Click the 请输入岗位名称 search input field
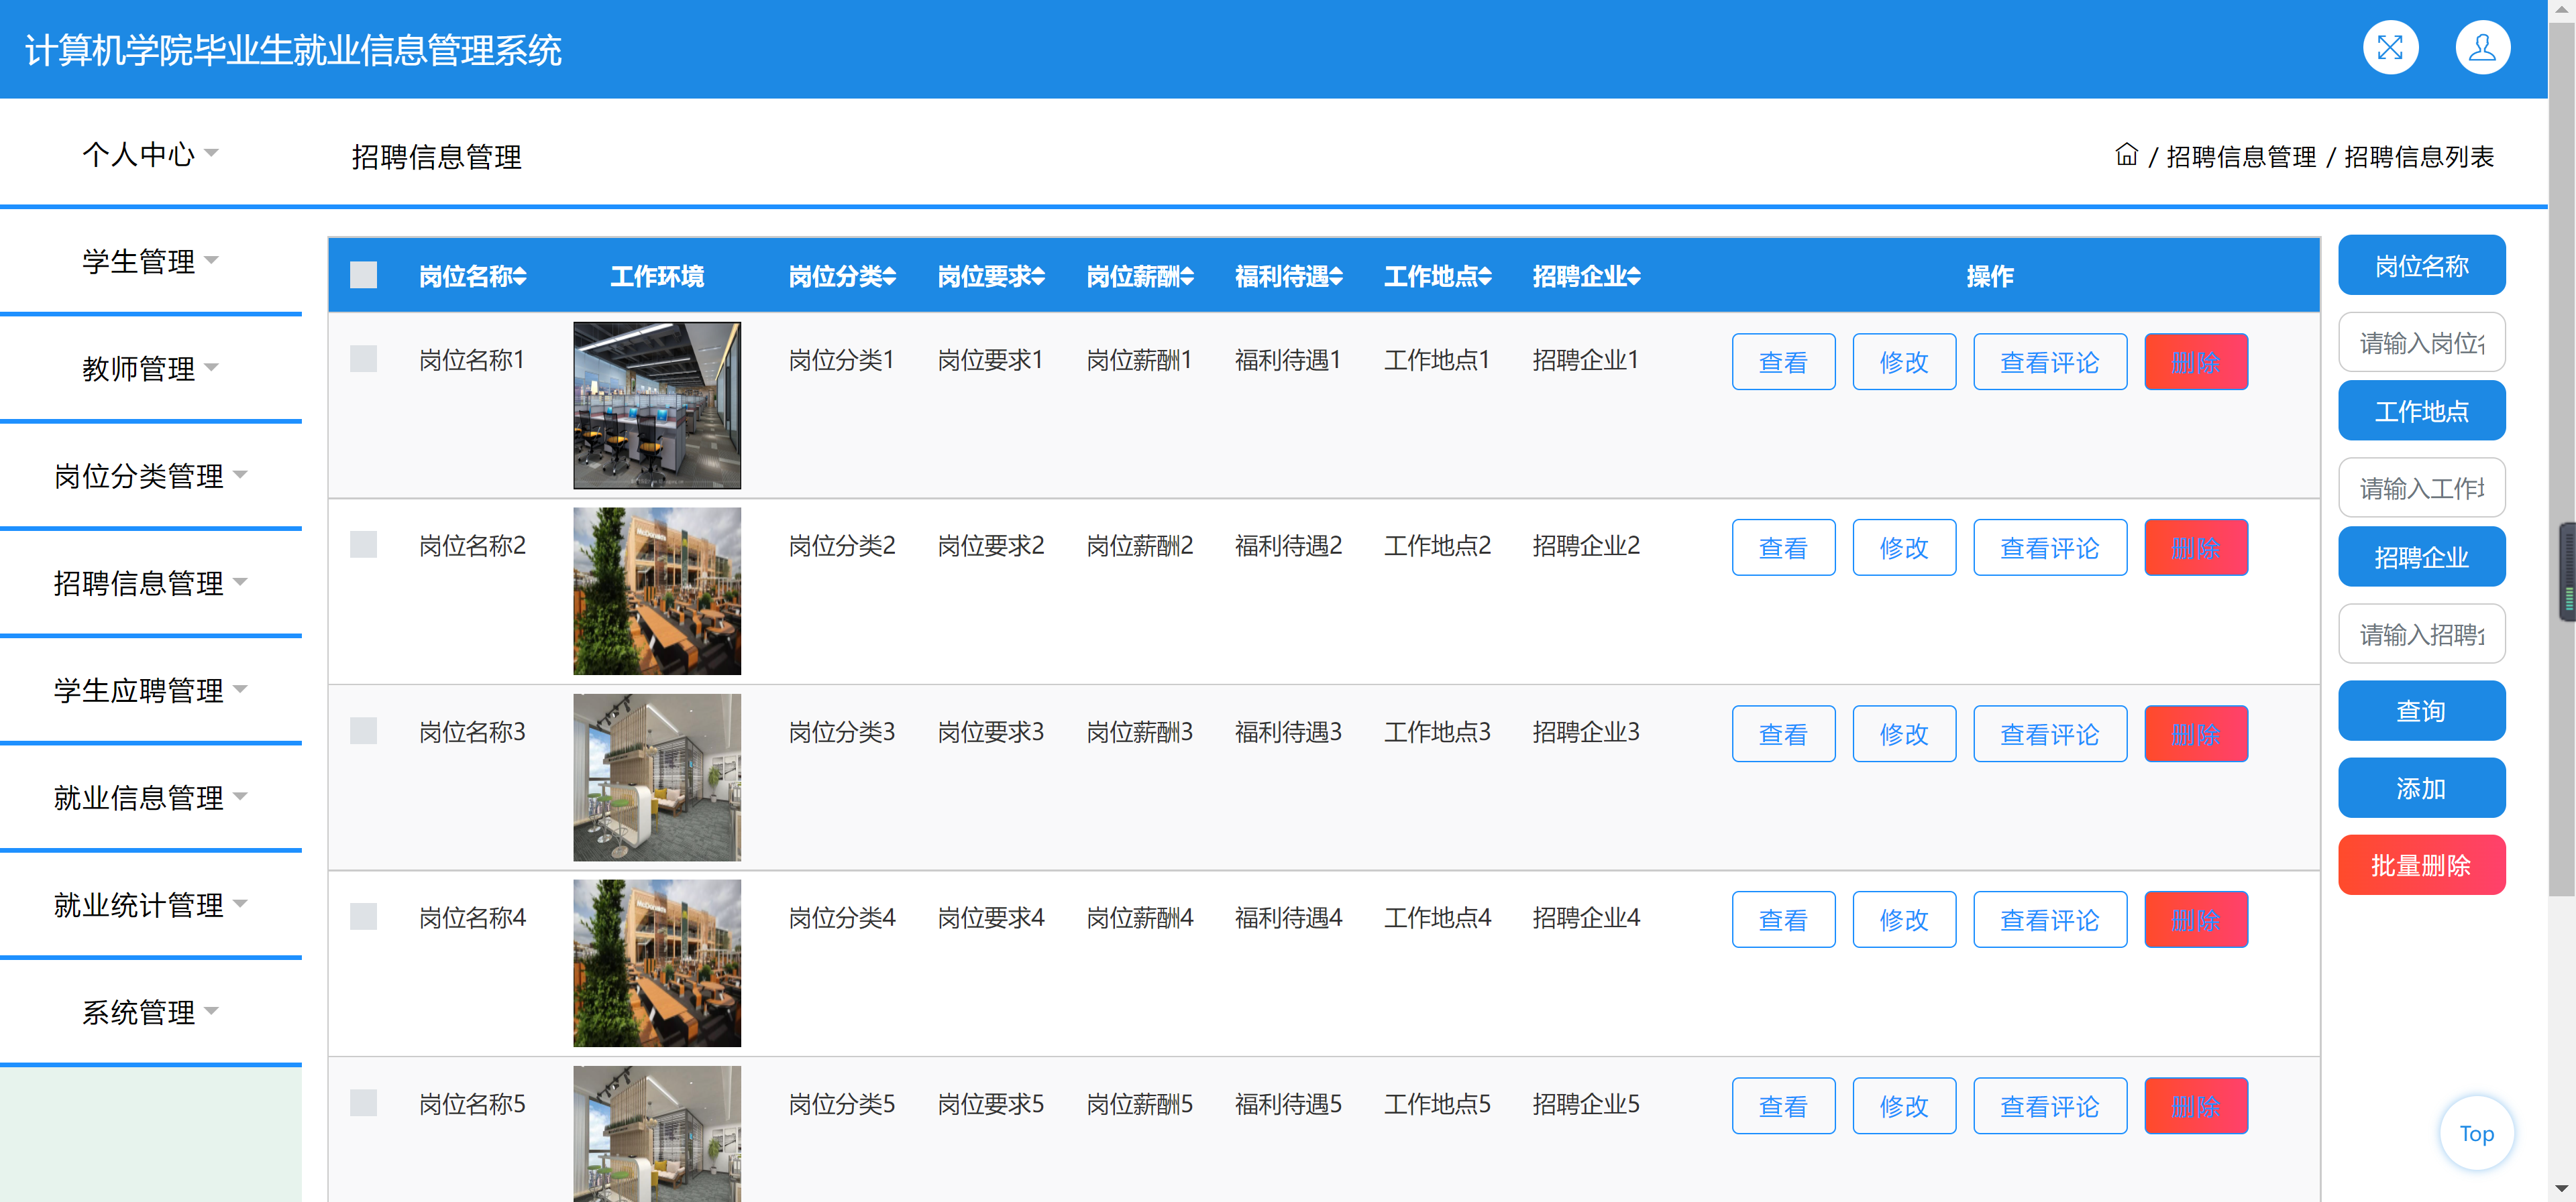The height and width of the screenshot is (1202, 2576). (2421, 343)
